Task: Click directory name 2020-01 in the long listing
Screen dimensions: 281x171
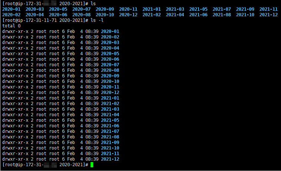Action: (110, 31)
